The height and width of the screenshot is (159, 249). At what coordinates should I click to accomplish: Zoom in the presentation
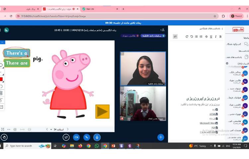[15, 130]
